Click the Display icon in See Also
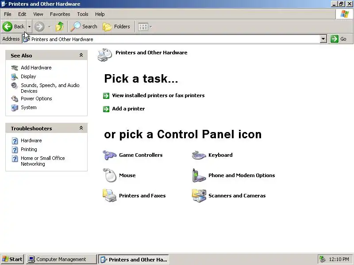The width and height of the screenshot is (354, 265). click(15, 76)
